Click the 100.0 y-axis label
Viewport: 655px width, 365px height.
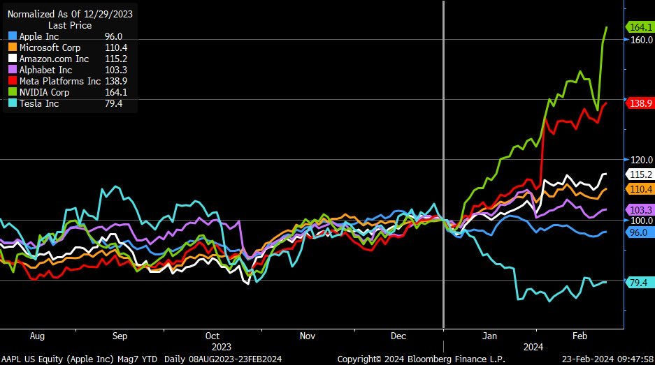(x=641, y=221)
